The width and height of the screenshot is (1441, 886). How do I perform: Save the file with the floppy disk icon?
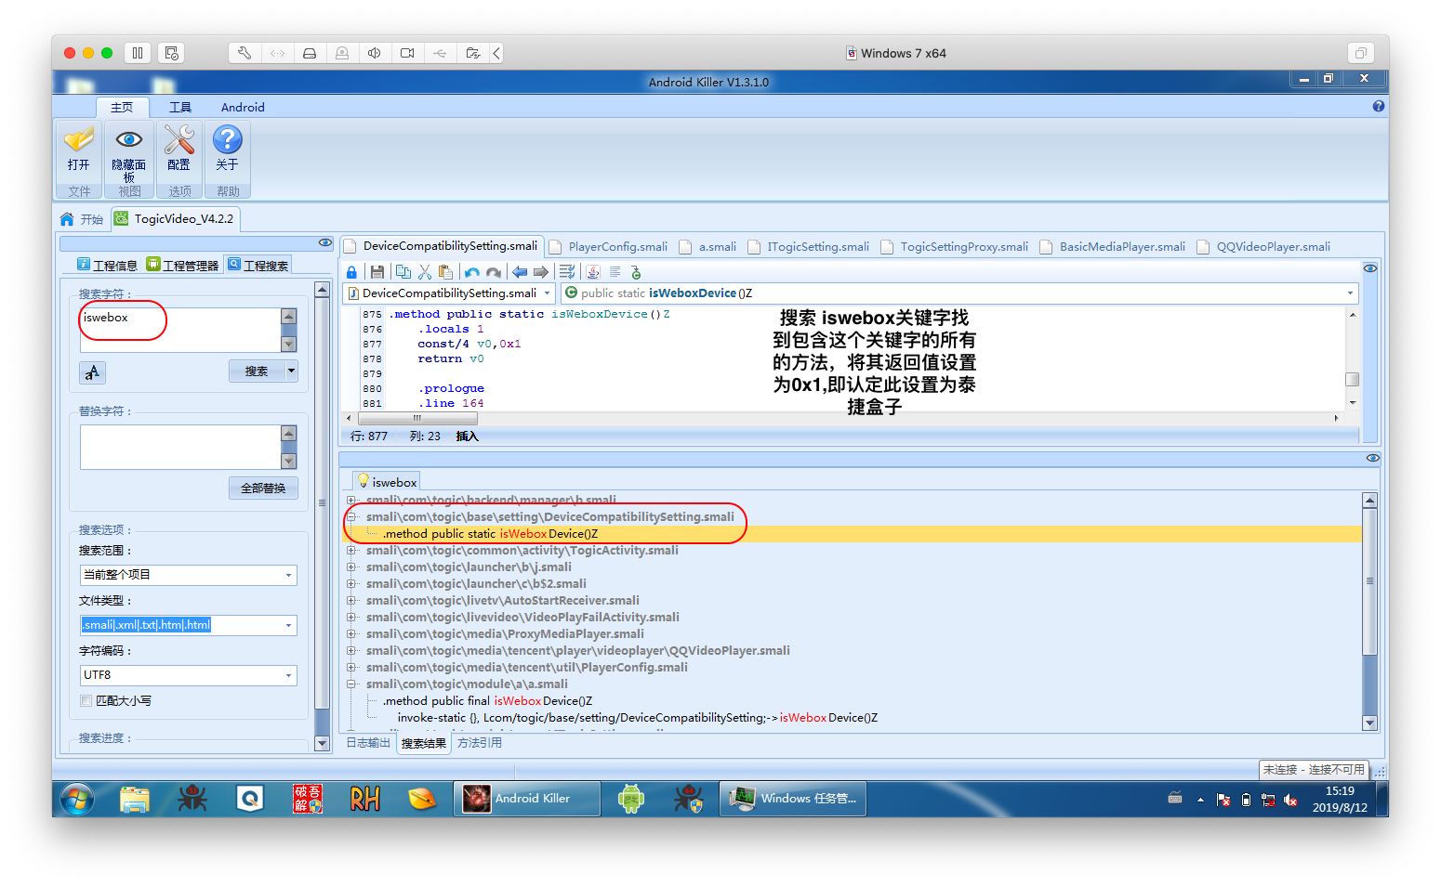pyautogui.click(x=377, y=272)
